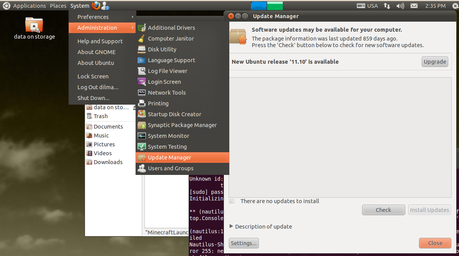Viewport: 459px width, 256px height.
Task: Click the Disk Utility icon
Action: click(142, 49)
